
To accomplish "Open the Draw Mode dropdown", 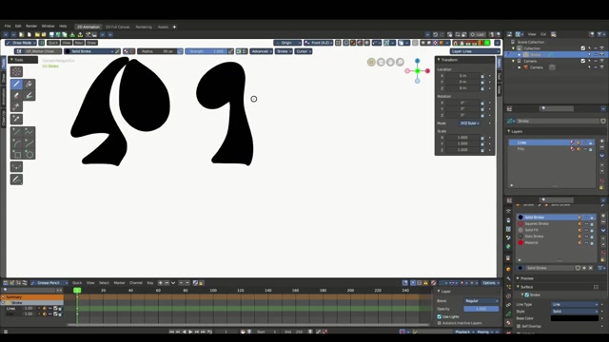I will click(21, 43).
